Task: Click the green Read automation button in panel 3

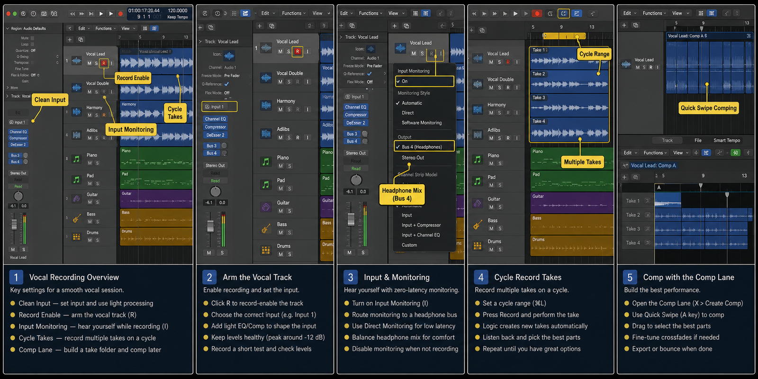Action: [x=356, y=169]
